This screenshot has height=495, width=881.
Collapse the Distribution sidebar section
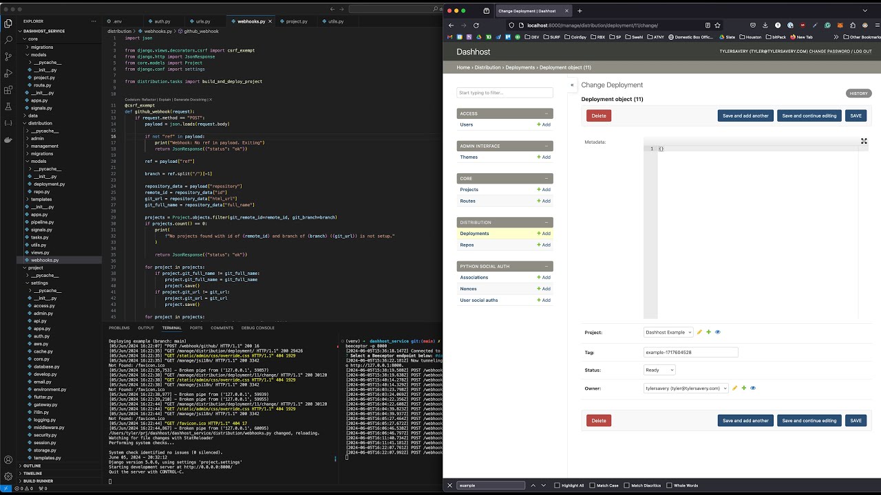click(546, 222)
